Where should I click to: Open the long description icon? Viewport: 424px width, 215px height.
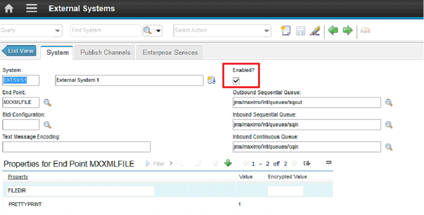(212, 80)
